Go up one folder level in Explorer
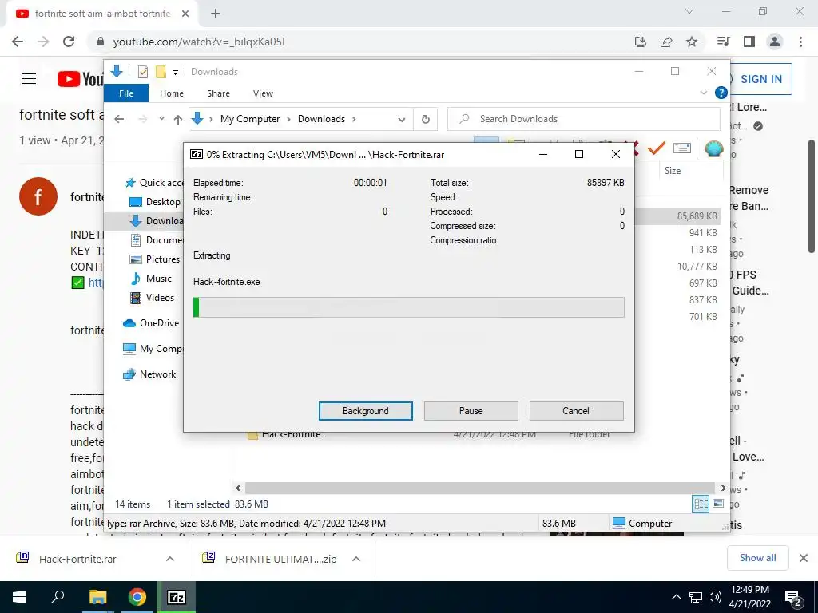Screen dimensions: 818x613 [x=178, y=120]
